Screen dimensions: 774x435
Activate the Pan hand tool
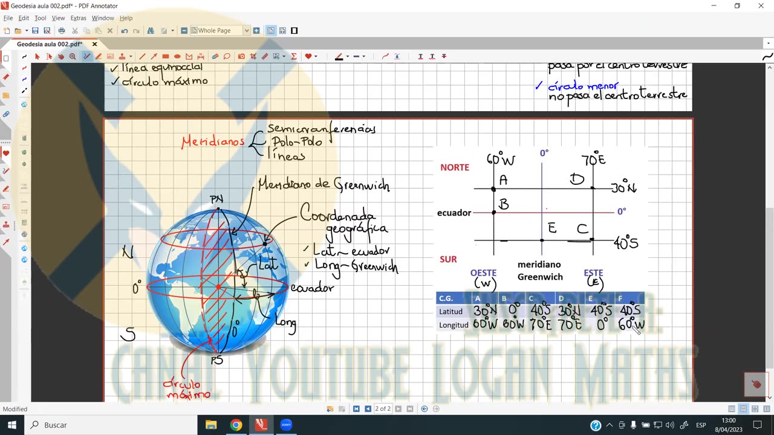pyautogui.click(x=61, y=56)
